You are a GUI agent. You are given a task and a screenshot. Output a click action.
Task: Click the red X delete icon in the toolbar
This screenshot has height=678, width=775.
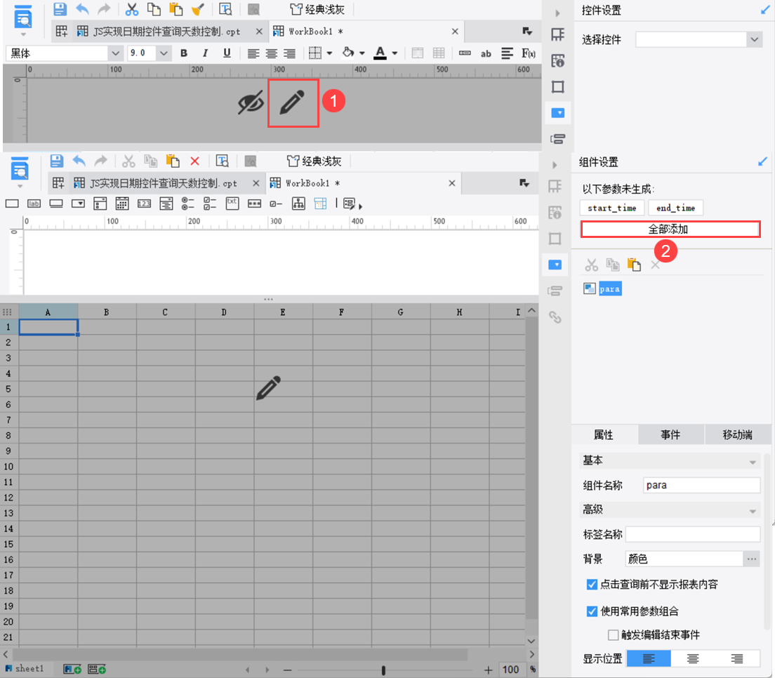194,161
